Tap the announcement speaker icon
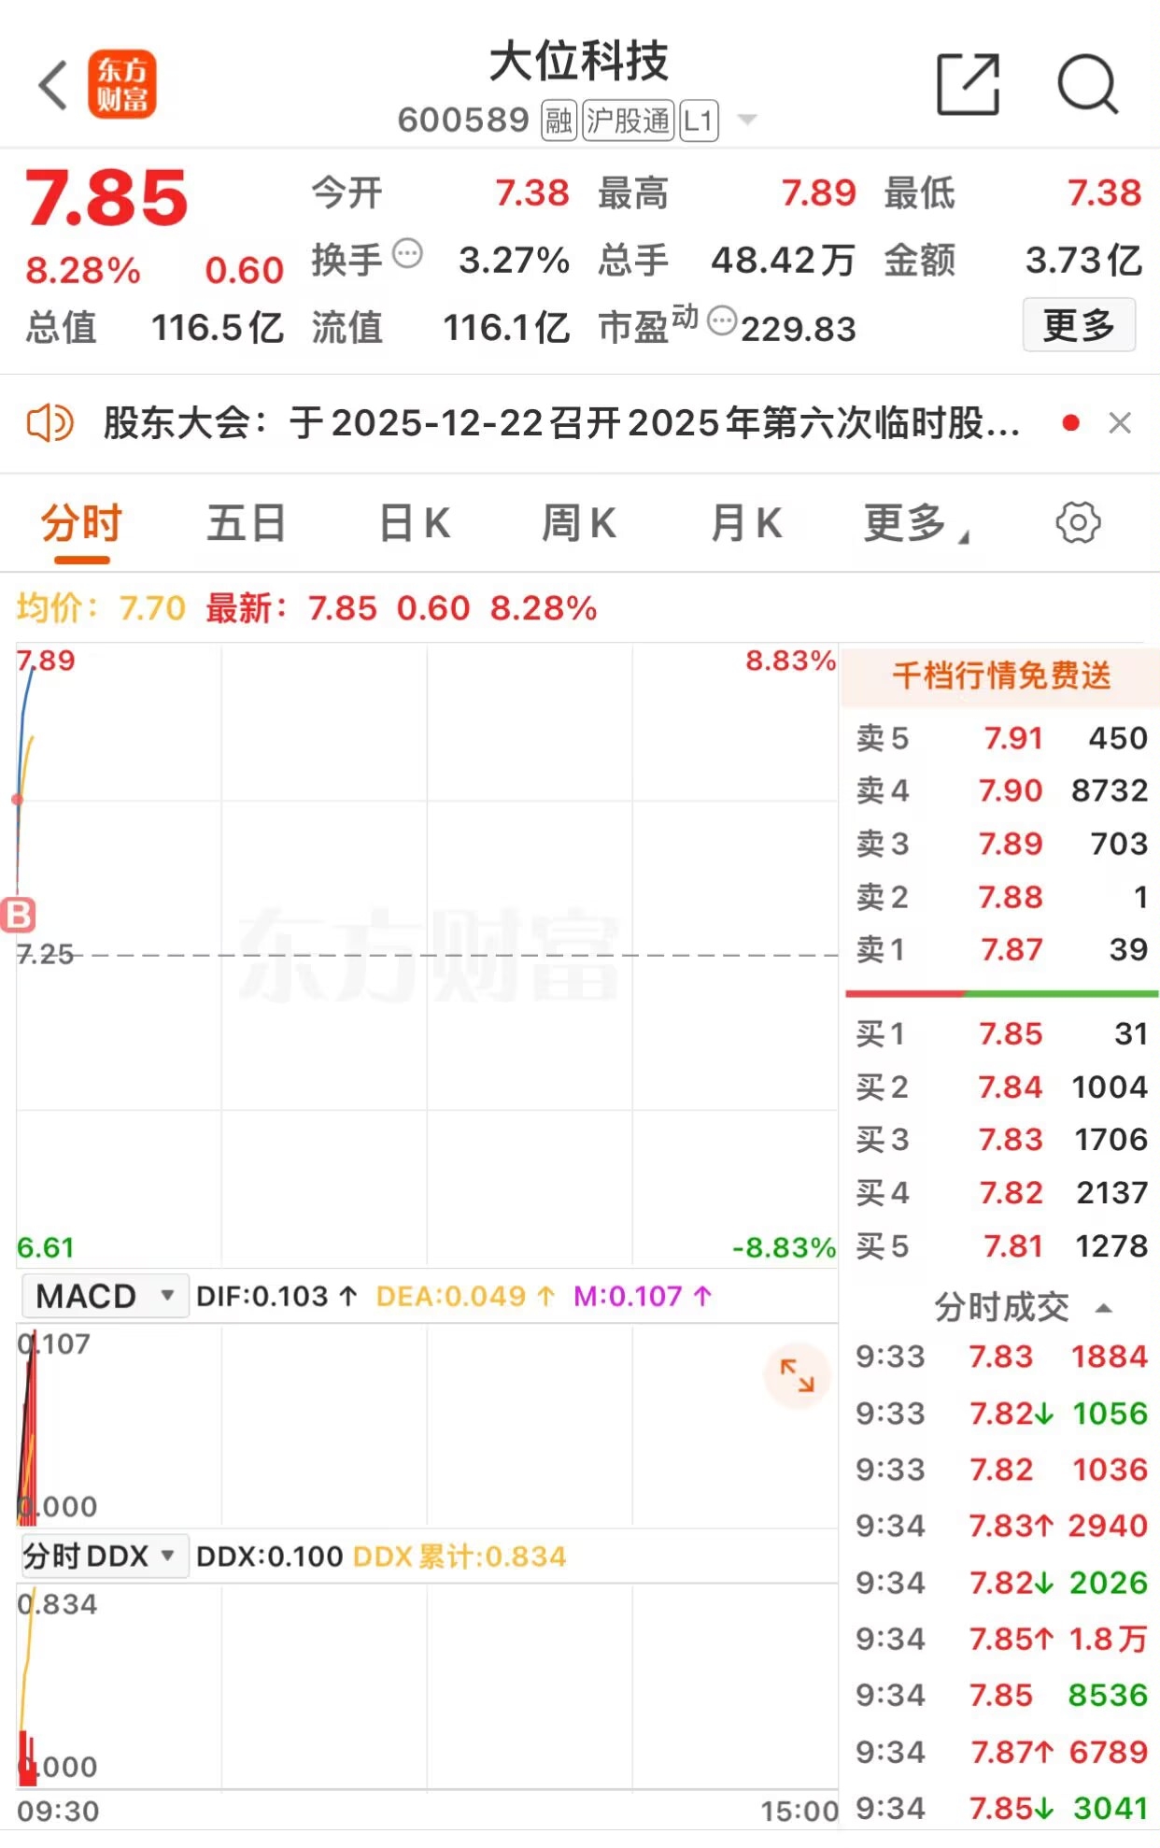This screenshot has height=1848, width=1160. coord(50,423)
